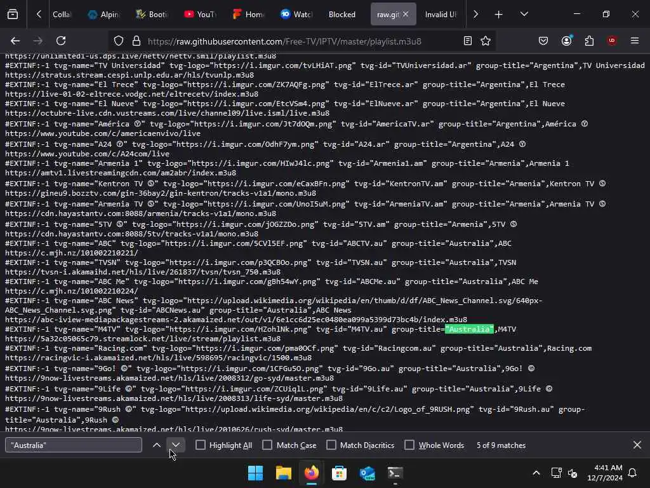Click the El Trece stream URL
The image size is (650, 488).
click(131, 94)
